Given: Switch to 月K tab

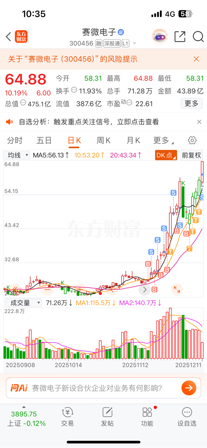Looking at the screenshot, I should tap(133, 140).
